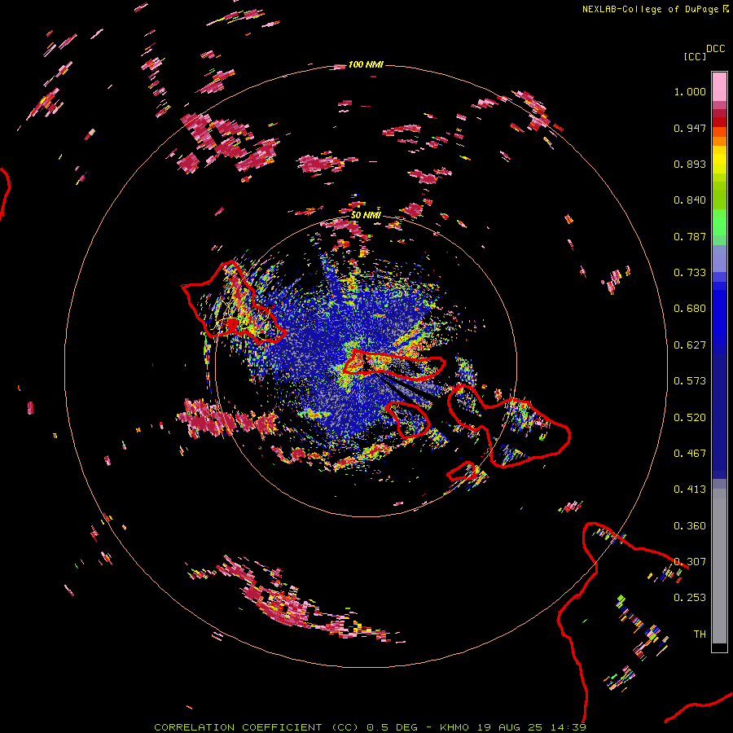Click the 100 NMI range ring label
The height and width of the screenshot is (733, 733).
pos(366,64)
